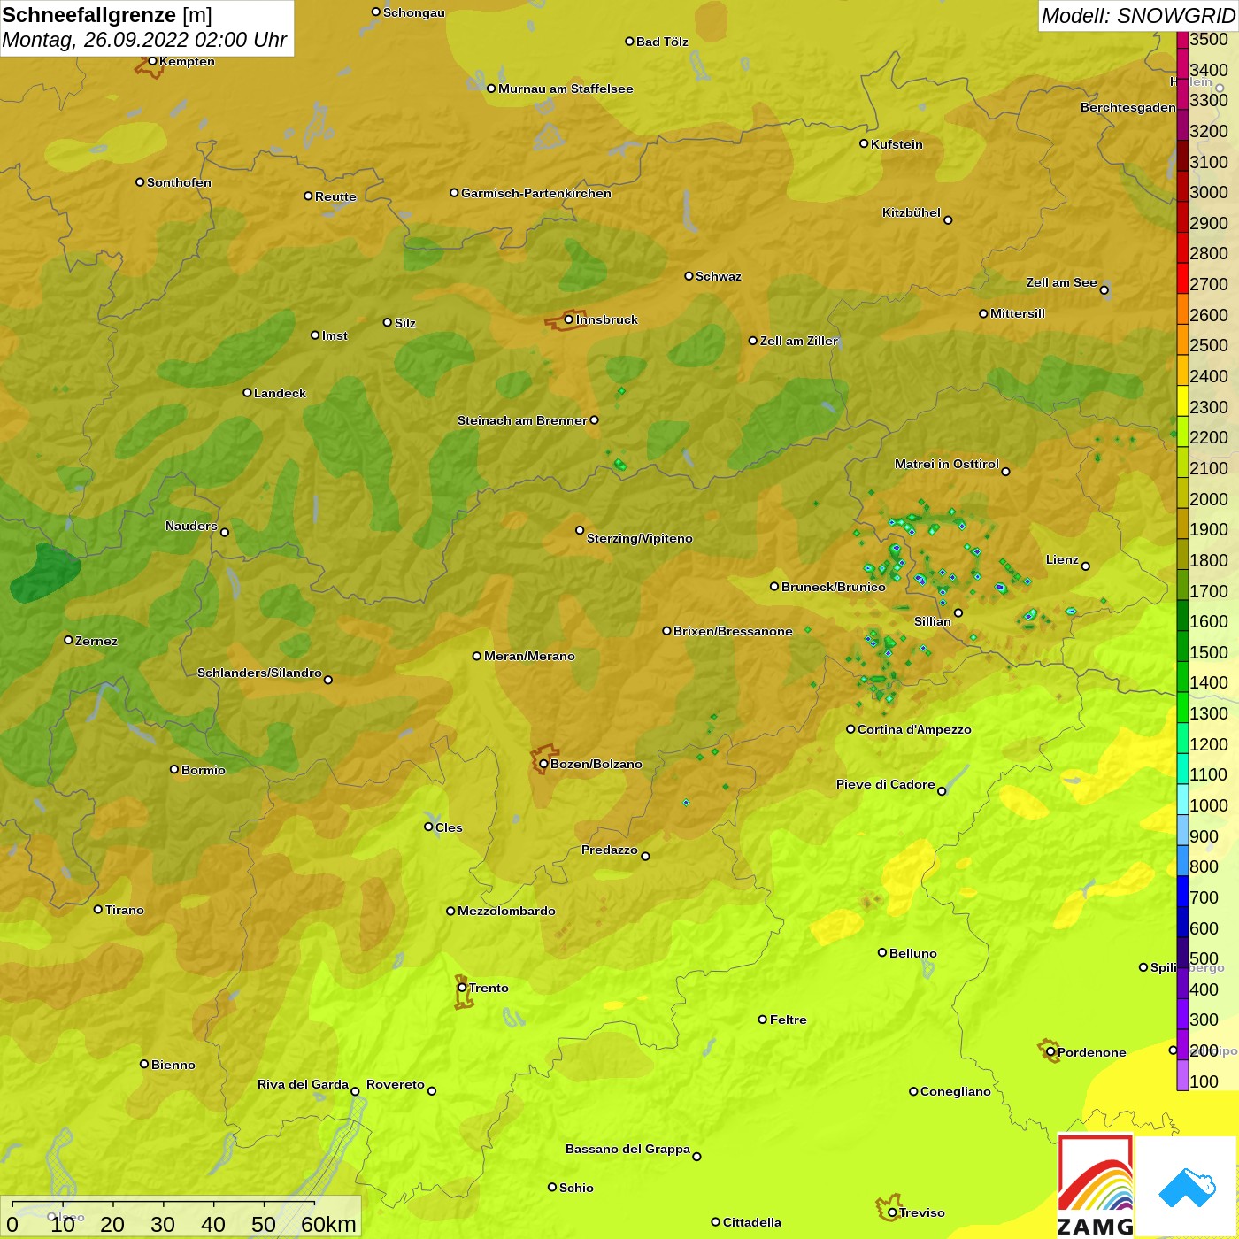The height and width of the screenshot is (1239, 1239).
Task: Click the Belluno town marker
Action: click(882, 952)
